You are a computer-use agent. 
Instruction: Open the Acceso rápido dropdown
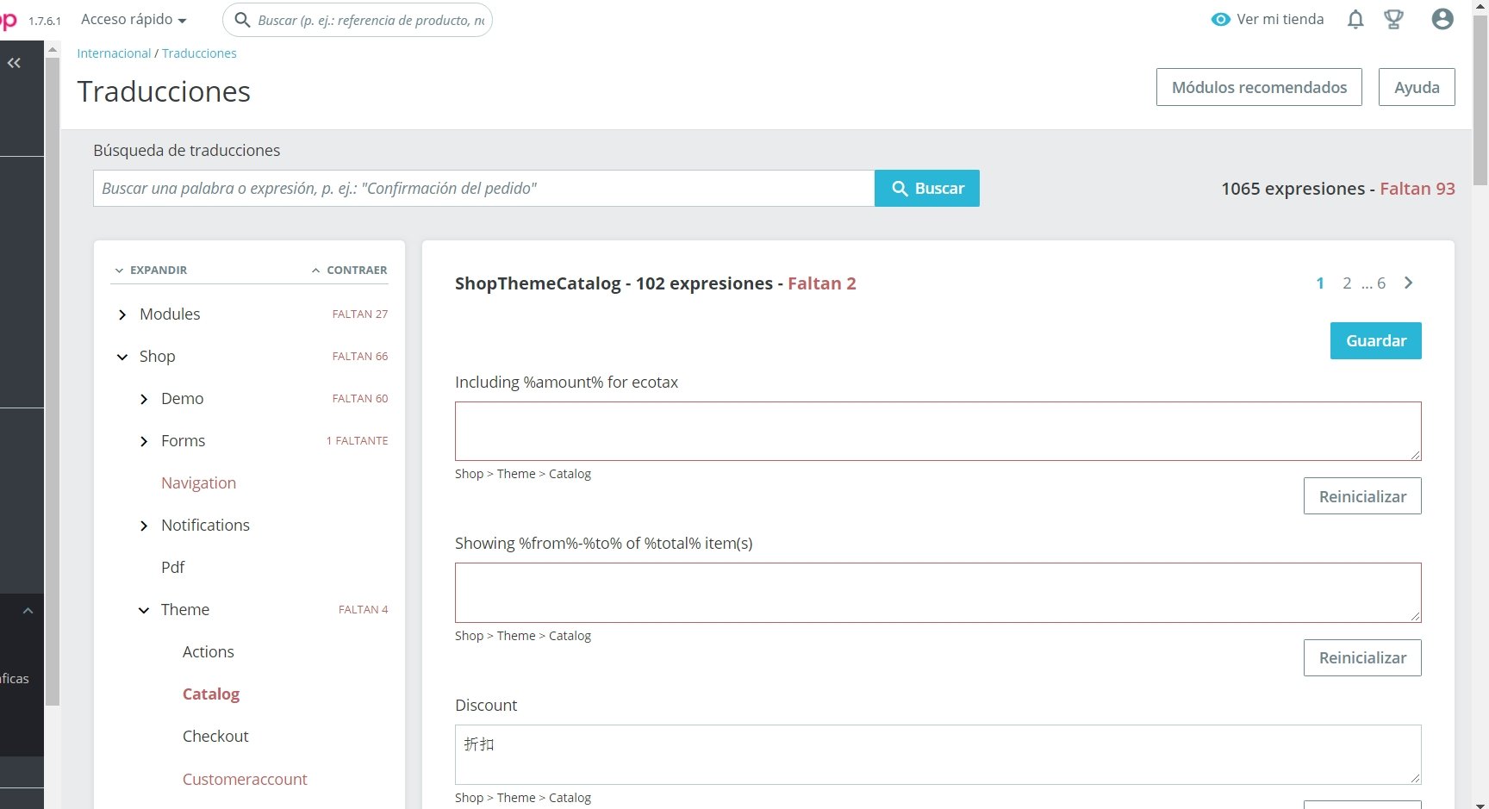[134, 19]
